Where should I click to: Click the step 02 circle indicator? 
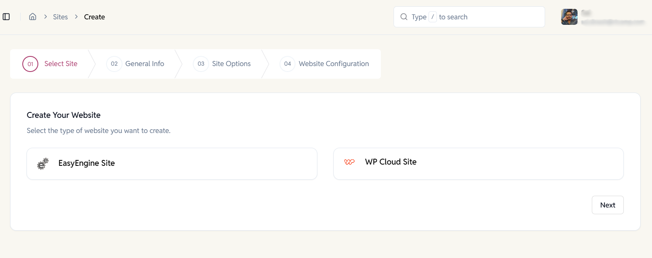tap(114, 64)
